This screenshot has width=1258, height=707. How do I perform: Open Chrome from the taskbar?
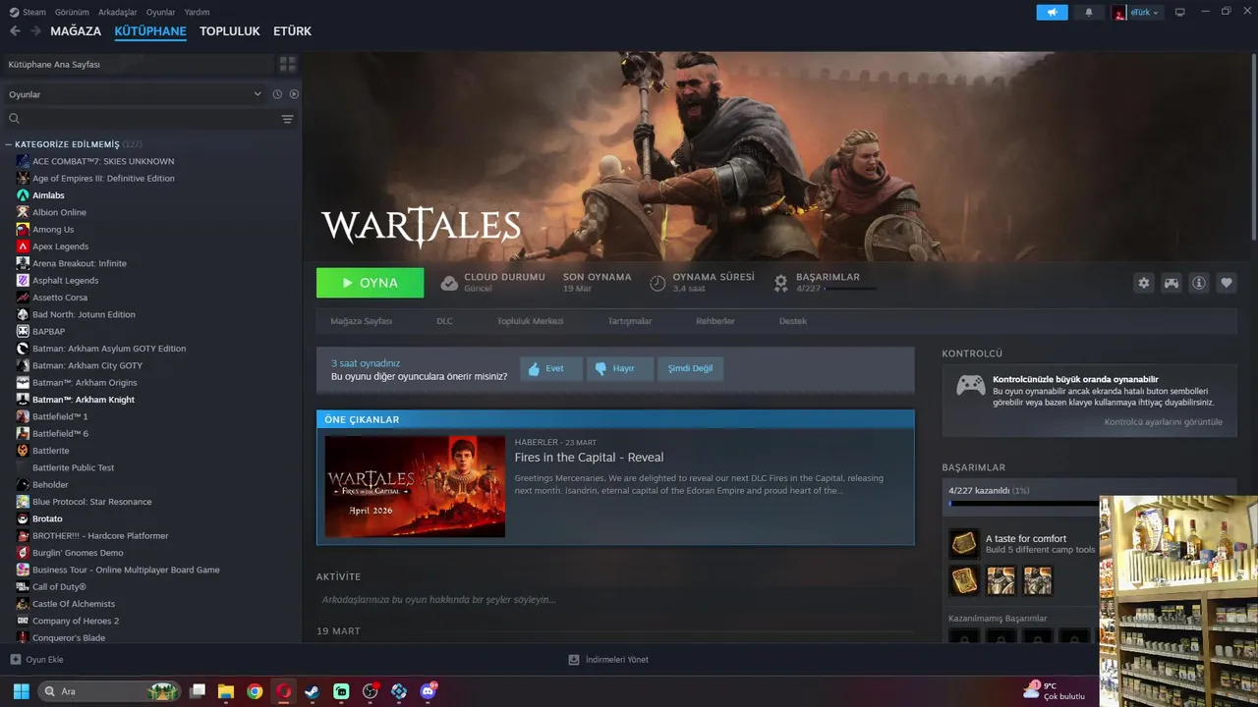point(255,691)
